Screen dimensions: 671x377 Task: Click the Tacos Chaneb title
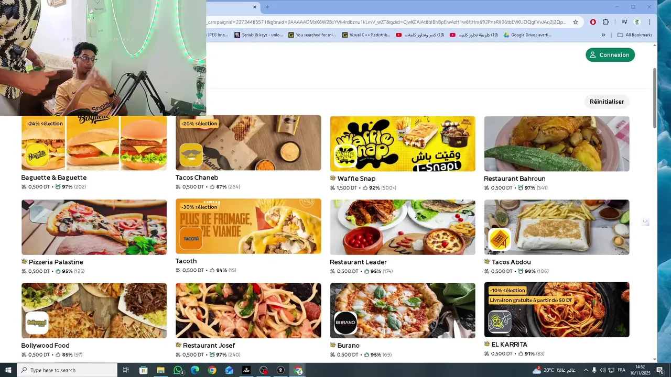[197, 178]
